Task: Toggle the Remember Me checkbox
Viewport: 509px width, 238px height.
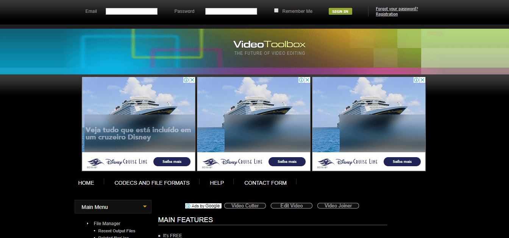Action: pyautogui.click(x=276, y=11)
